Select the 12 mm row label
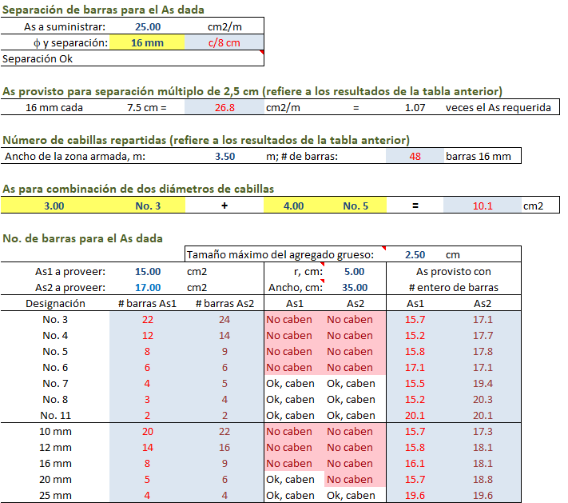Screen dimensions: 568x503 [55, 448]
